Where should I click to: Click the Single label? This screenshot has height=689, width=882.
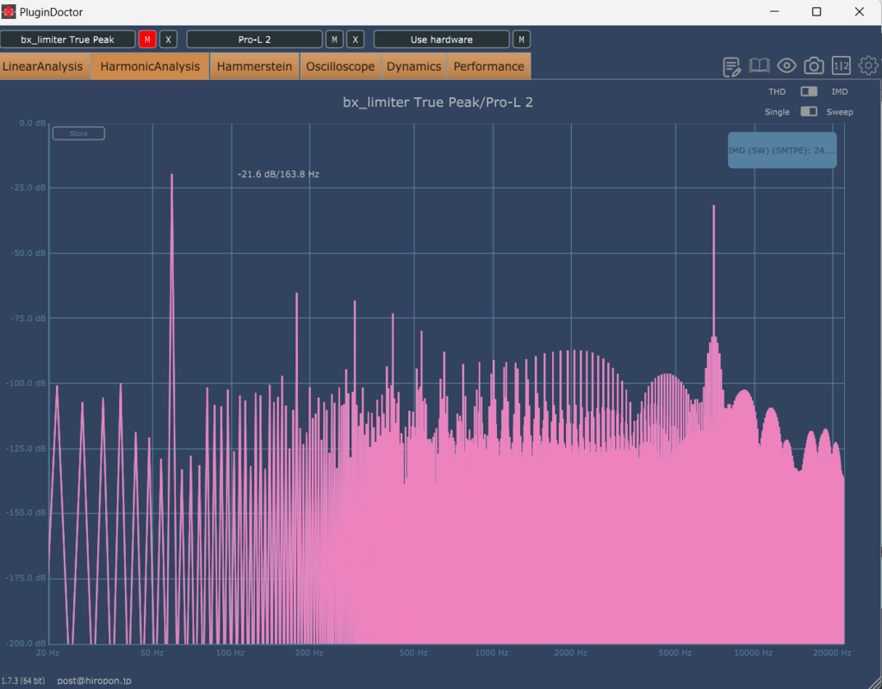[x=777, y=112]
